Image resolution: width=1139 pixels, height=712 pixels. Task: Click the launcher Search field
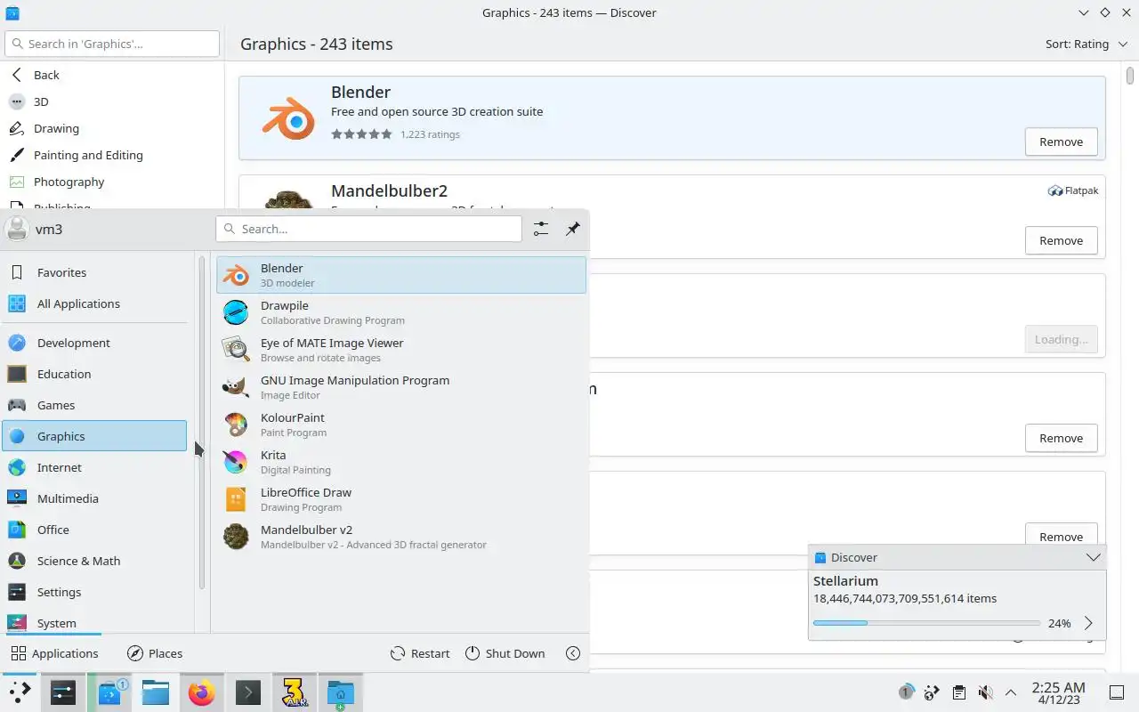click(x=368, y=229)
